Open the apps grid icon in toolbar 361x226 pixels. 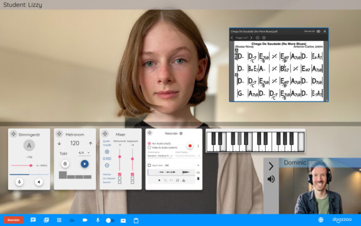pos(59,220)
